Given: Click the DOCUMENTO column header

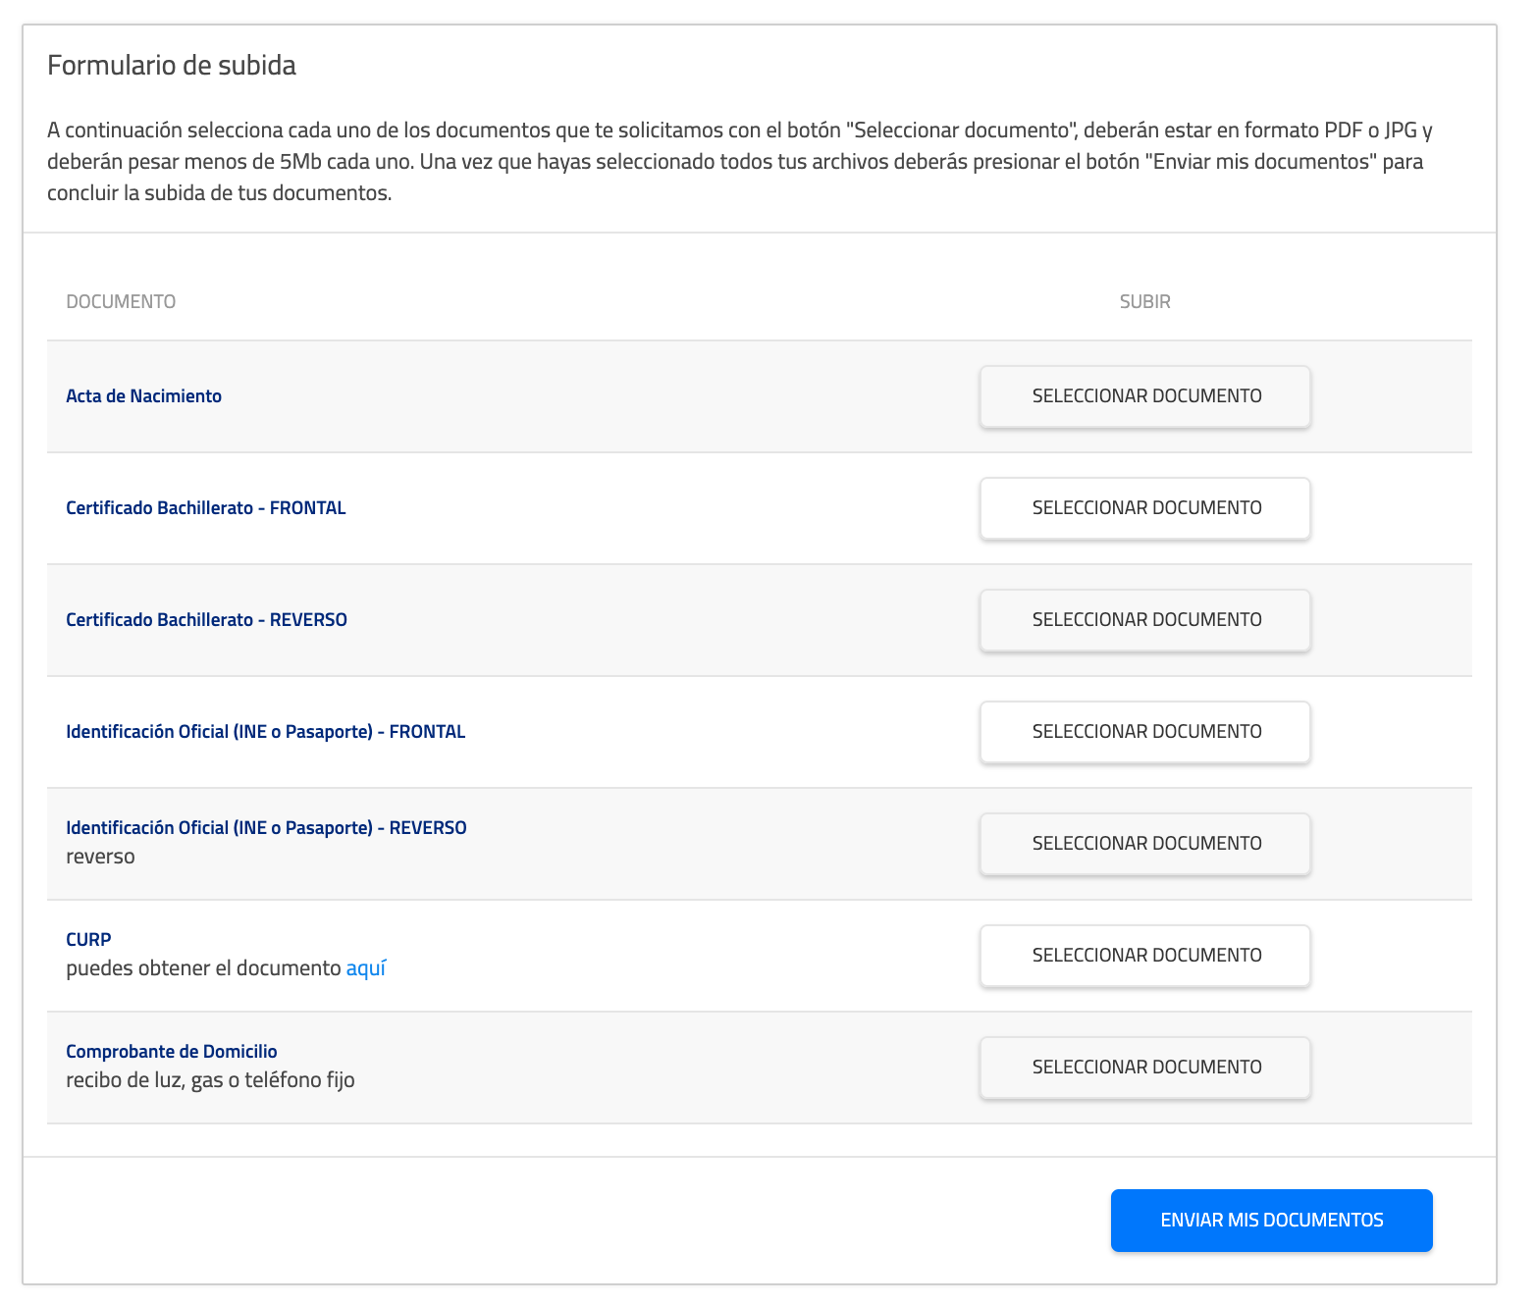Looking at the screenshot, I should pyautogui.click(x=121, y=301).
